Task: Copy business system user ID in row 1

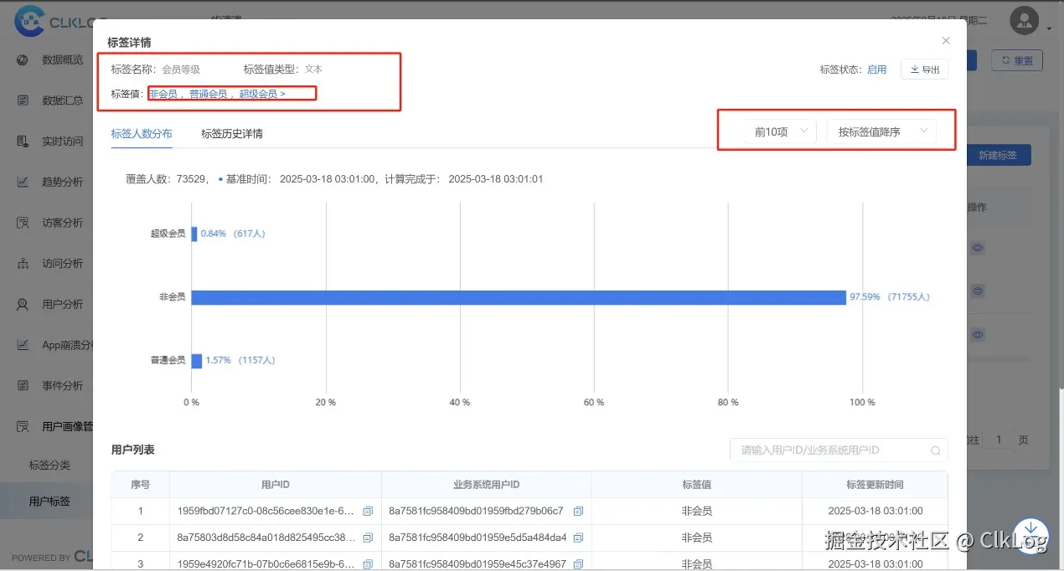Action: tap(578, 511)
